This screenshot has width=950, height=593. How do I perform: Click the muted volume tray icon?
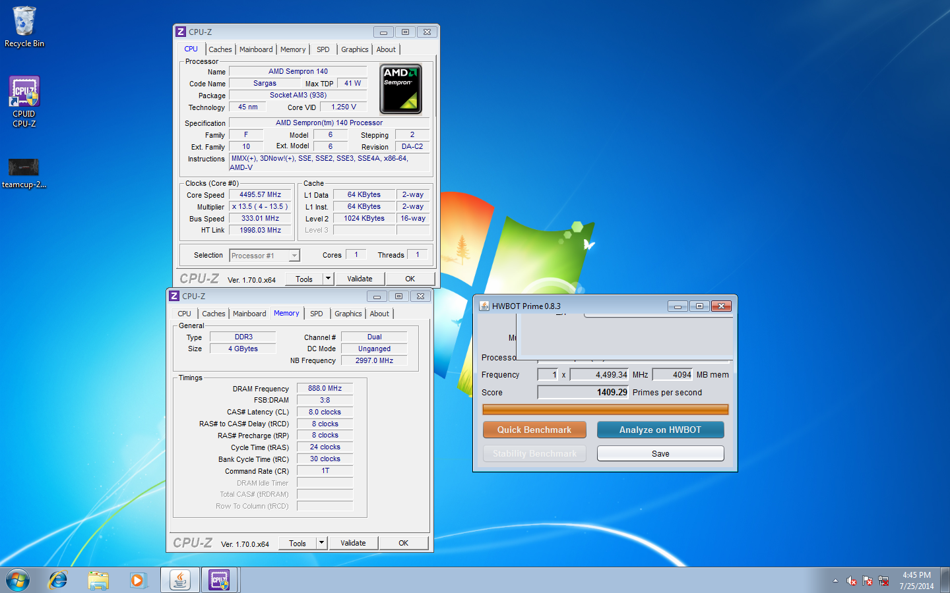[x=852, y=581]
